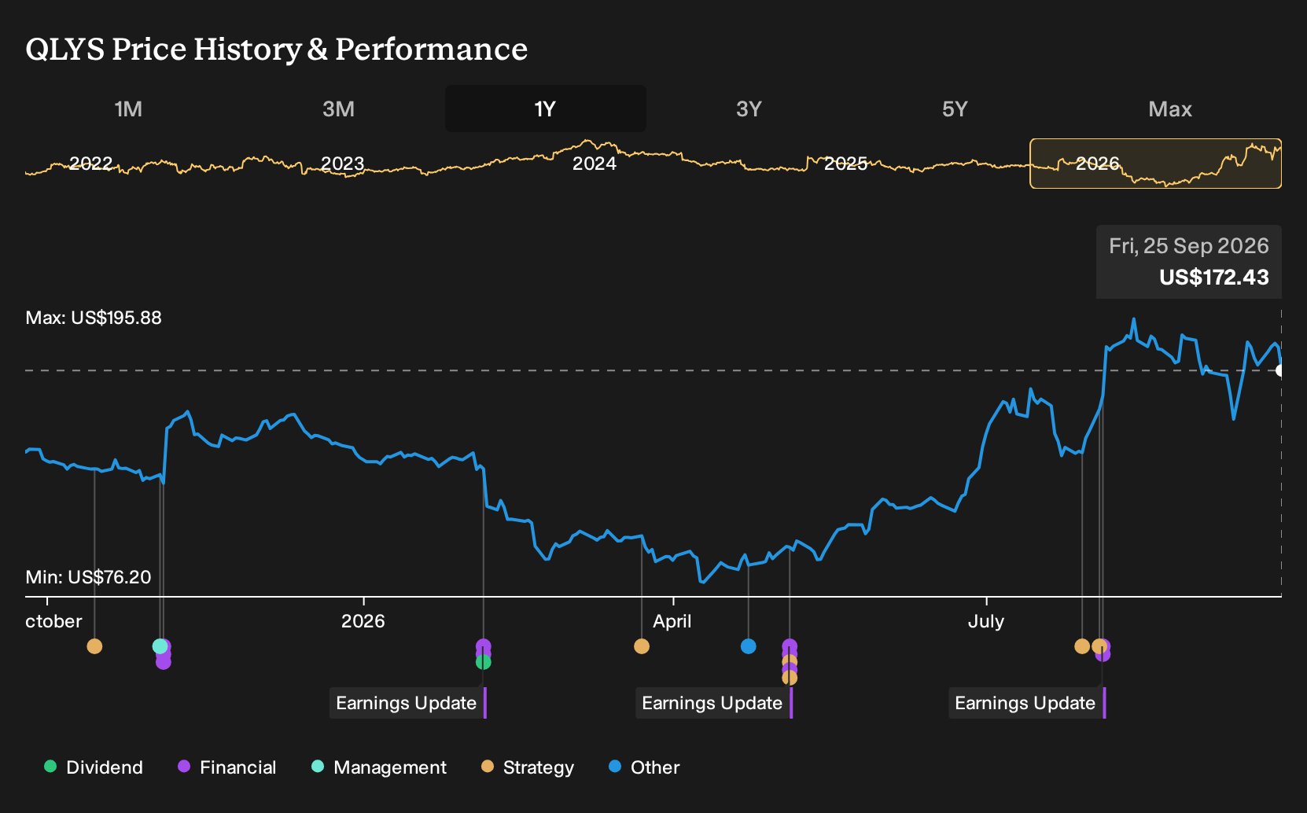Toggle the Strategy legend filter
Viewport: 1307px width, 813px height.
point(528,767)
